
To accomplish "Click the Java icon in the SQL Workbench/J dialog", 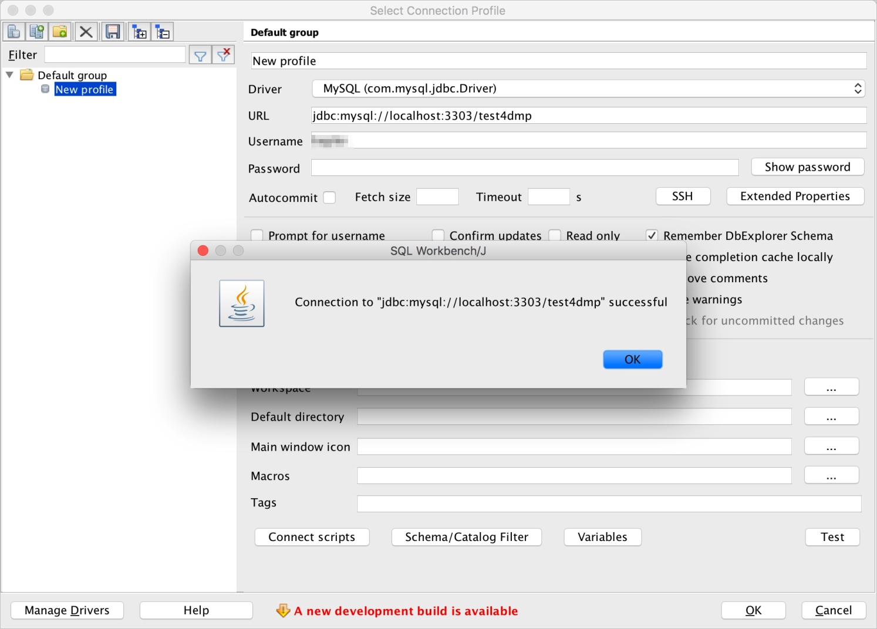I will [242, 303].
